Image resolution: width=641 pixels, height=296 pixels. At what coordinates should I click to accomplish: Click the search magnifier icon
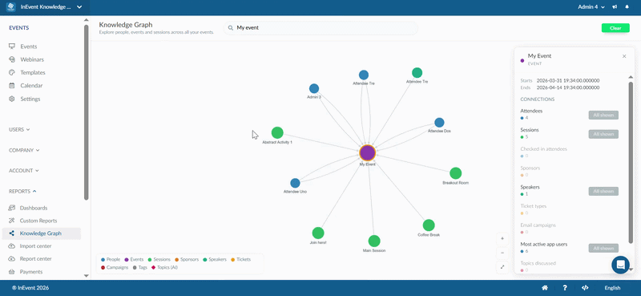[231, 28]
